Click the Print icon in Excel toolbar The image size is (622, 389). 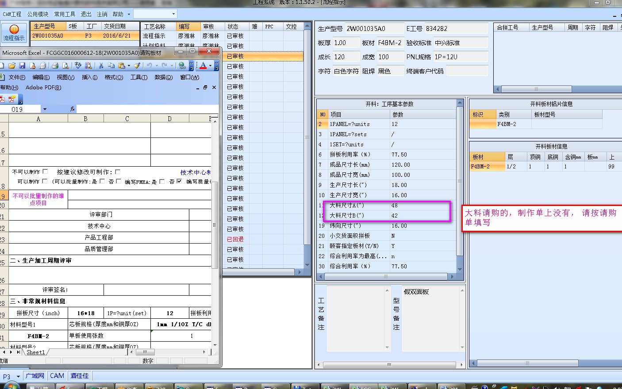pyautogui.click(x=55, y=65)
